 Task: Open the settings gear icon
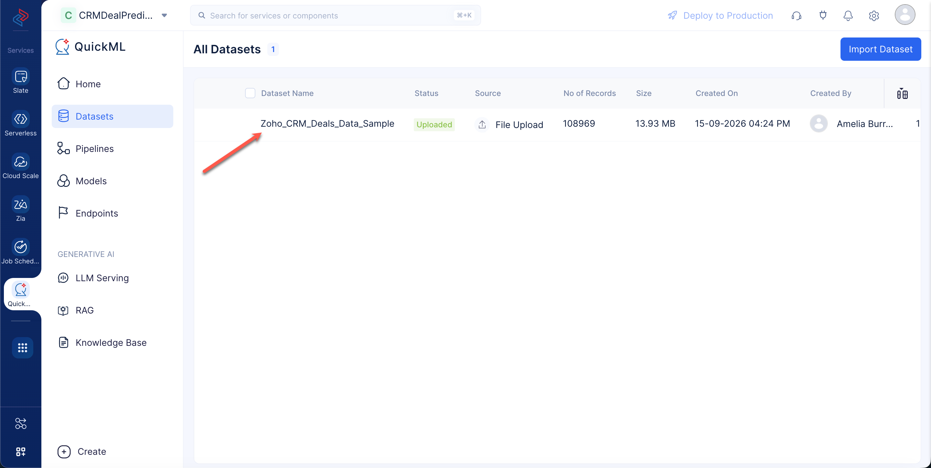point(873,16)
